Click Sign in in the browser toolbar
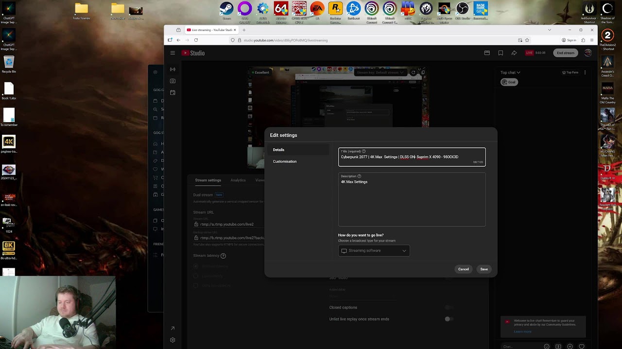 [x=569, y=40]
